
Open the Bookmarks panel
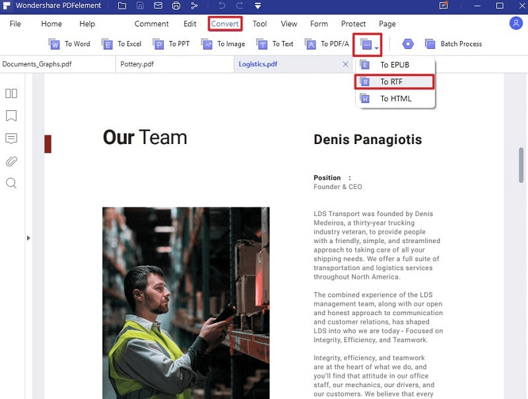coord(11,116)
